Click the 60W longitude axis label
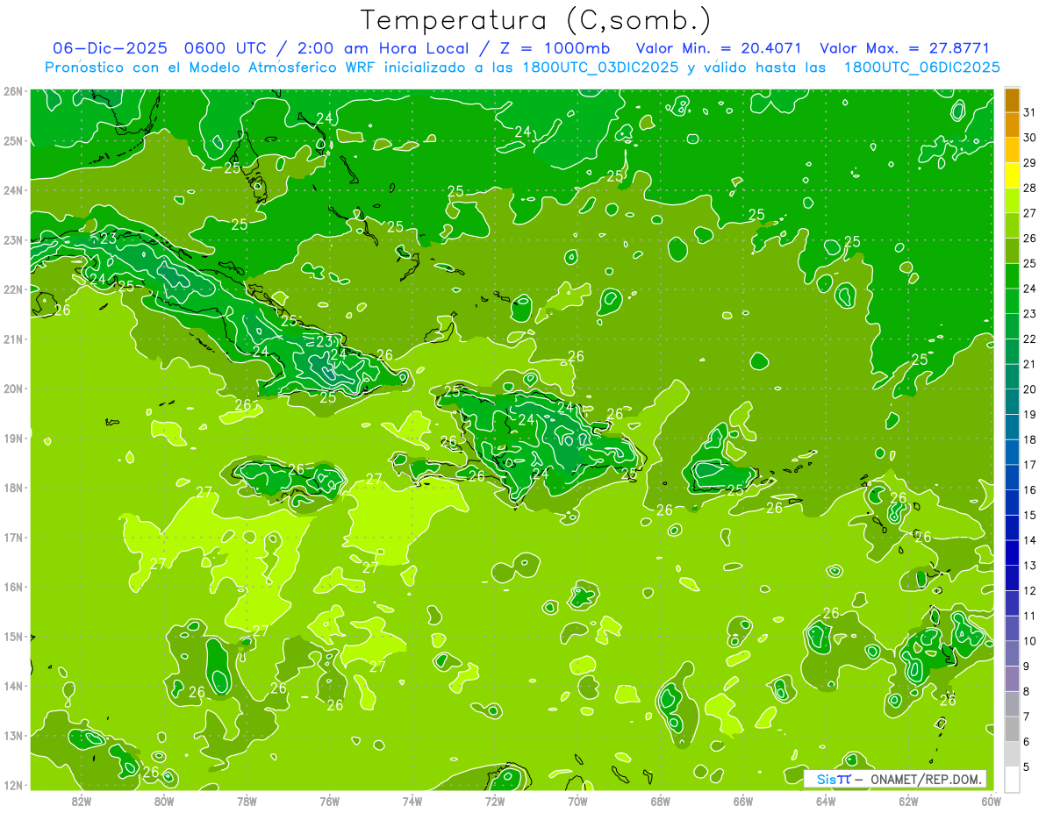 tap(992, 801)
